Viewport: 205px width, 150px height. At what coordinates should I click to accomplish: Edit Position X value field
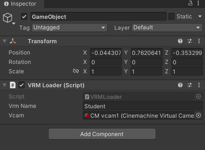click(x=106, y=53)
